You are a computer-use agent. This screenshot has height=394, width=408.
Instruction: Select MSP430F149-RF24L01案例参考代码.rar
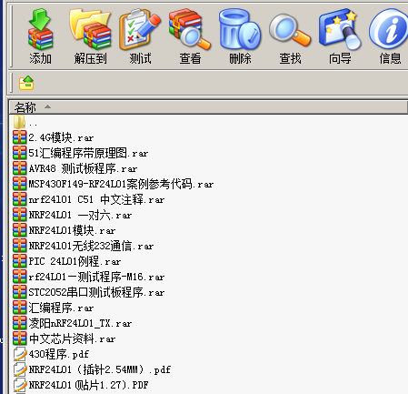[x=114, y=184]
